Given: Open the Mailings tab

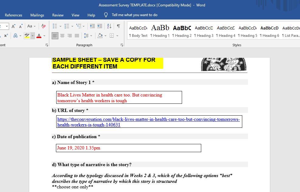Looking at the screenshot, I should (37, 15).
